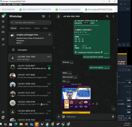Image resolution: width=132 pixels, height=127 pixels.
Task: Click the muted bell icon in background window
Action: pyautogui.click(x=120, y=45)
